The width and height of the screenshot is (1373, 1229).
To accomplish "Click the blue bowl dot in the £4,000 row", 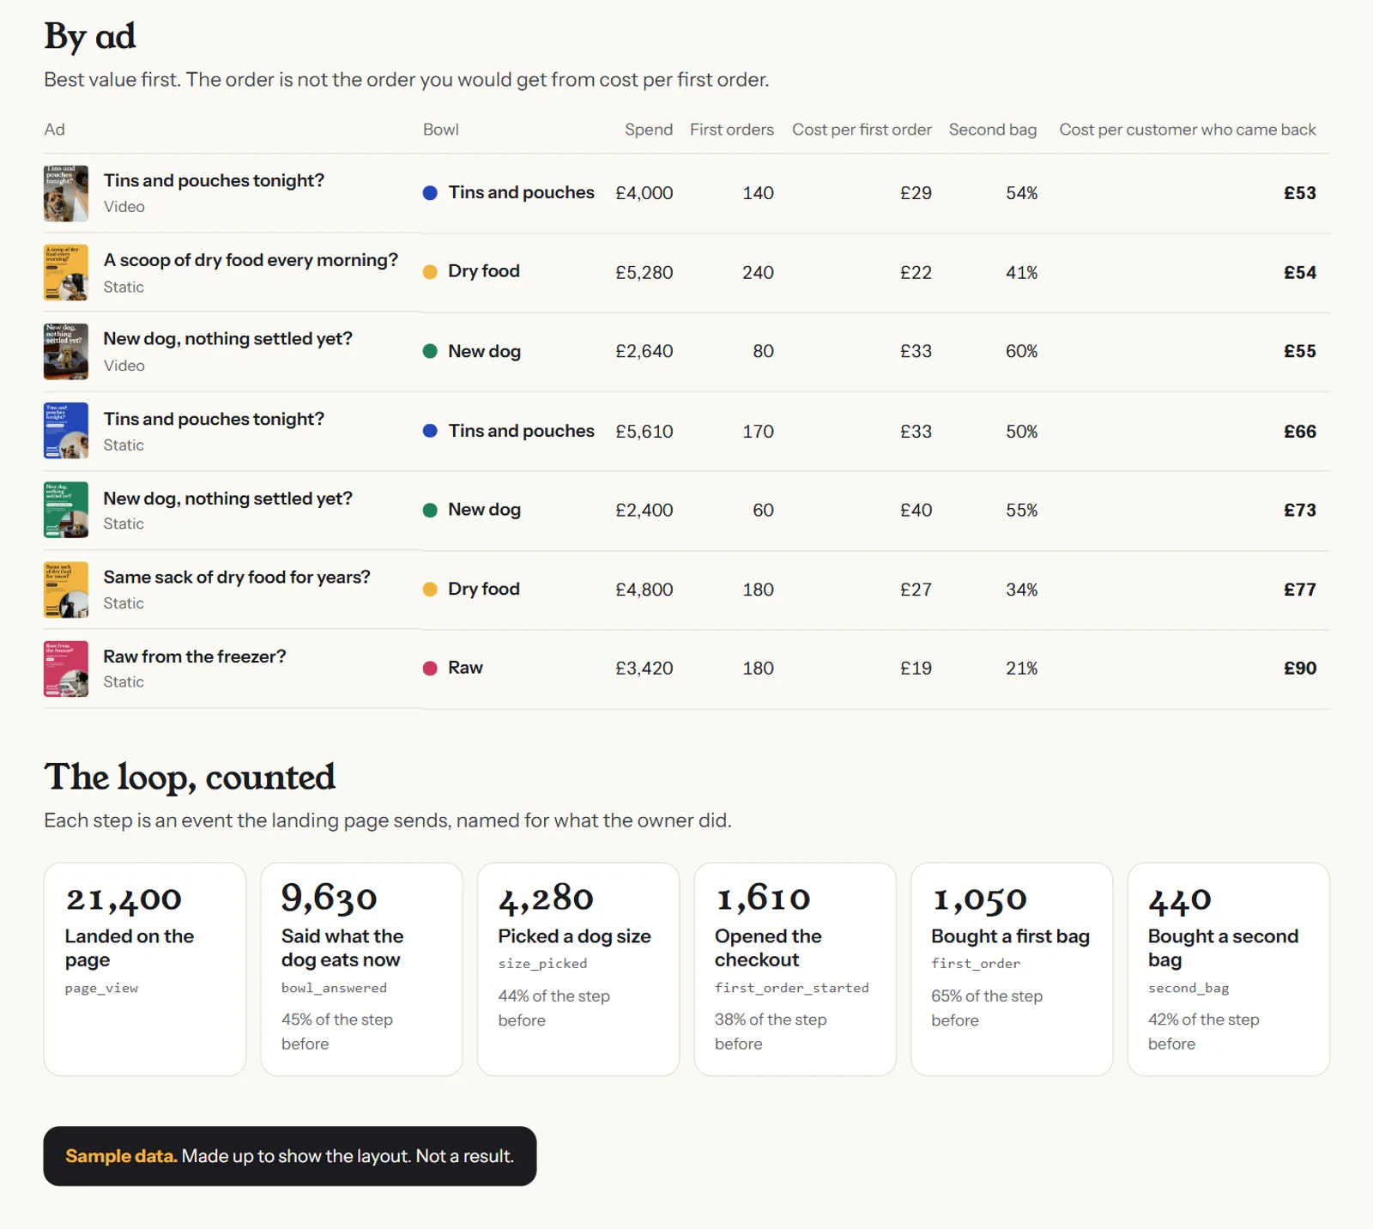I will 430,193.
